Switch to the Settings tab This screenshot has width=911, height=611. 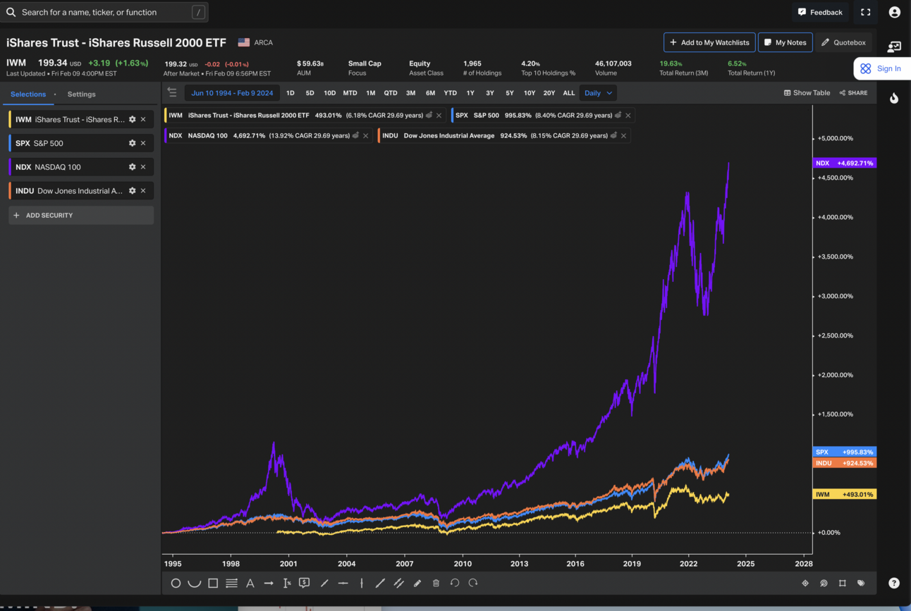[x=81, y=94]
